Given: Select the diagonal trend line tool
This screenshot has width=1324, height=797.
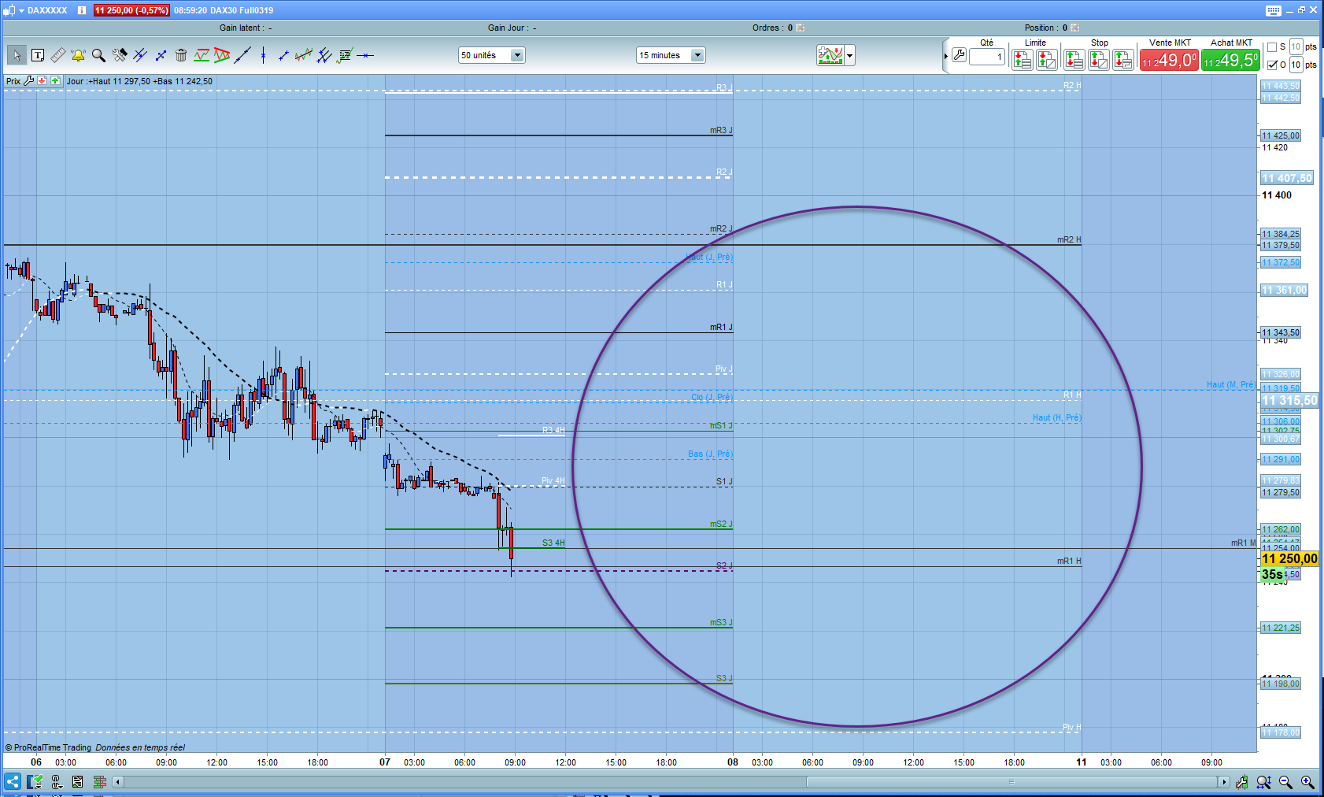Looking at the screenshot, I should (242, 55).
